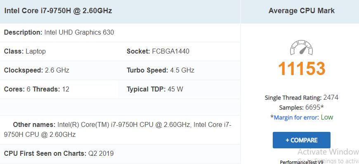
Task: Click the Activate Windows watermark text
Action: 328,152
